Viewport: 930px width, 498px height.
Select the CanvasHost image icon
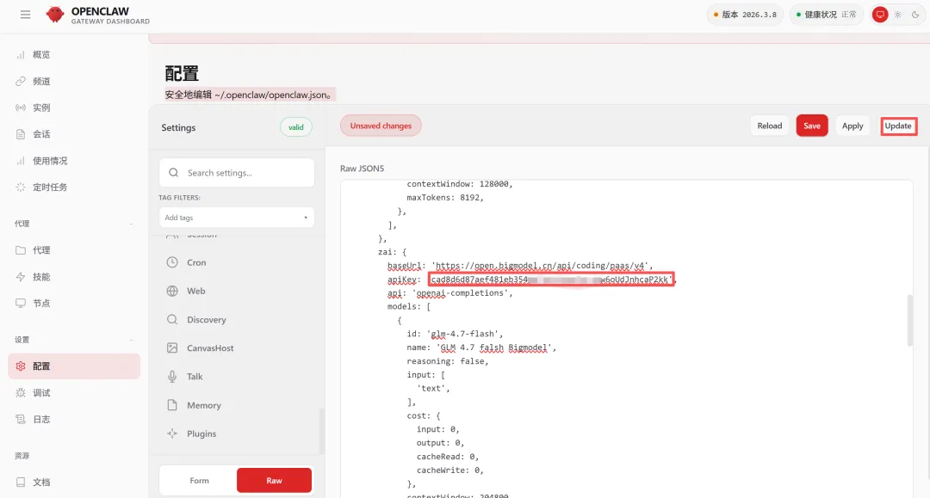point(172,347)
